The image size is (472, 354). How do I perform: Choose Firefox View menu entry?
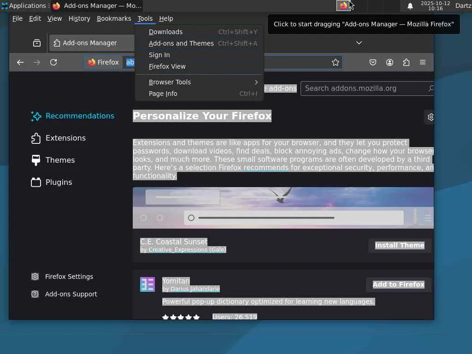click(200, 66)
